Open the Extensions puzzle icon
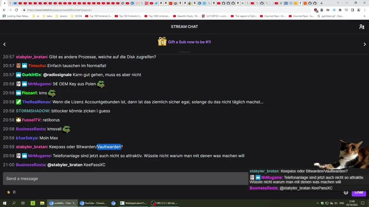The height and width of the screenshot is (207, 369). (340, 10)
